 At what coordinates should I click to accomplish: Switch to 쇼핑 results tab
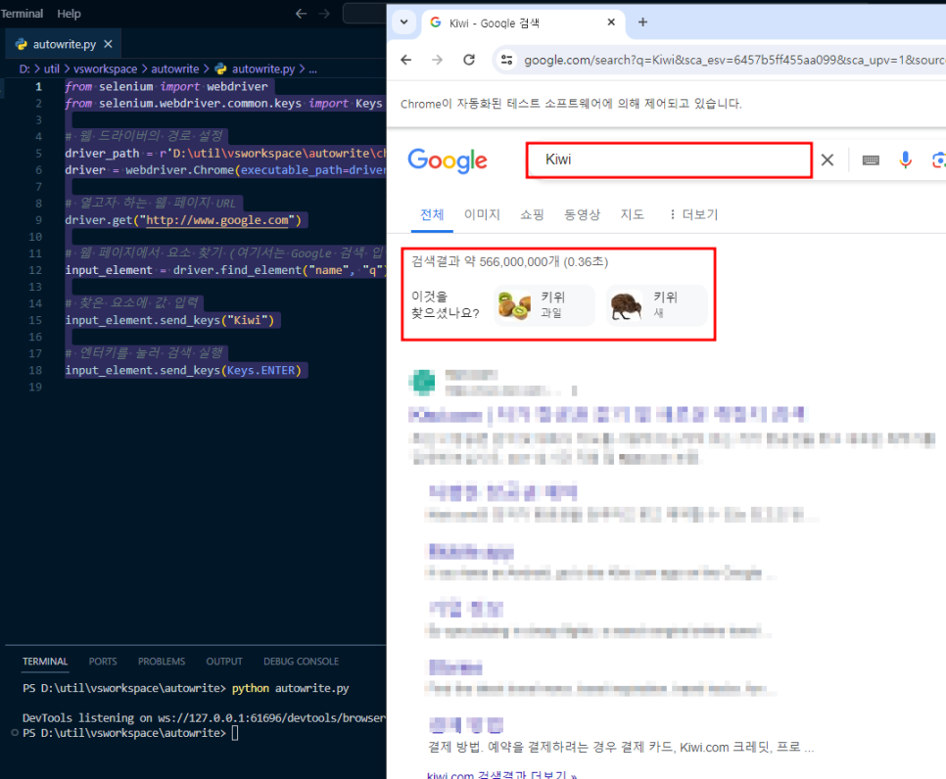point(532,214)
